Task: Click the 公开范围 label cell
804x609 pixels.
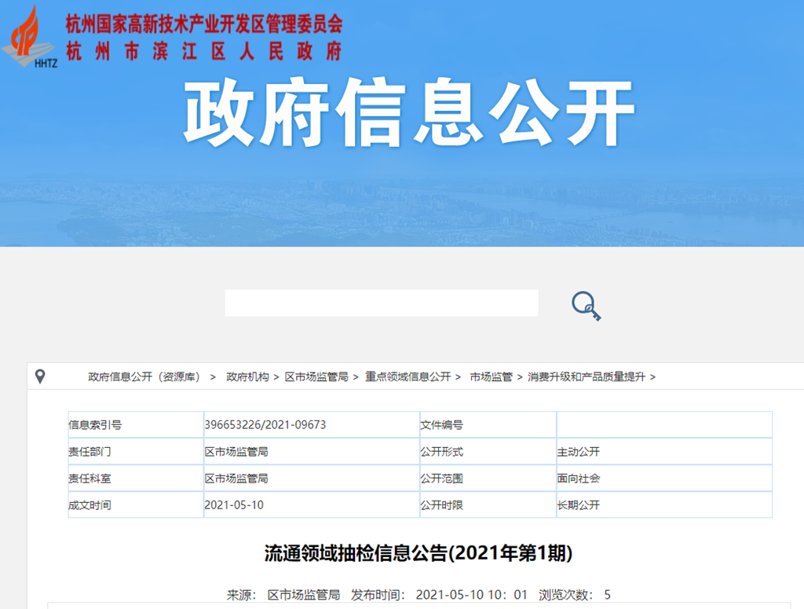Action: click(x=488, y=479)
